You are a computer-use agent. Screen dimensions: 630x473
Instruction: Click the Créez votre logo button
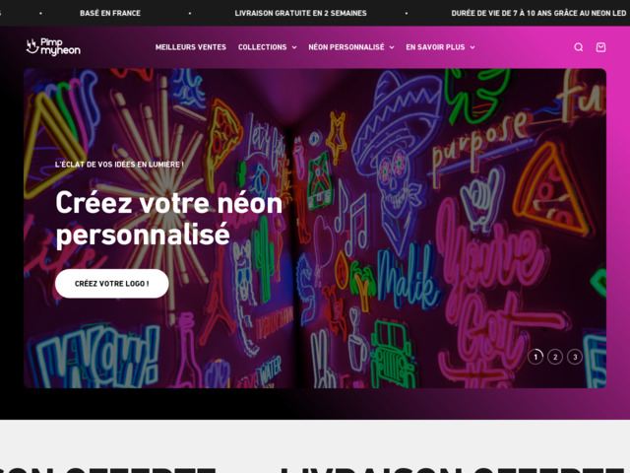click(x=111, y=284)
